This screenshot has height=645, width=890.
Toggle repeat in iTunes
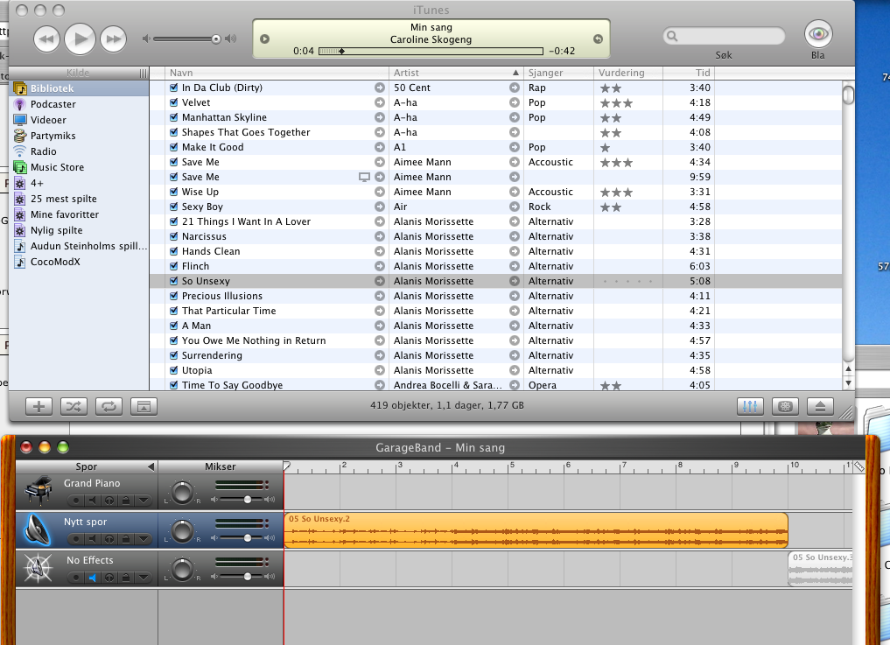[109, 406]
